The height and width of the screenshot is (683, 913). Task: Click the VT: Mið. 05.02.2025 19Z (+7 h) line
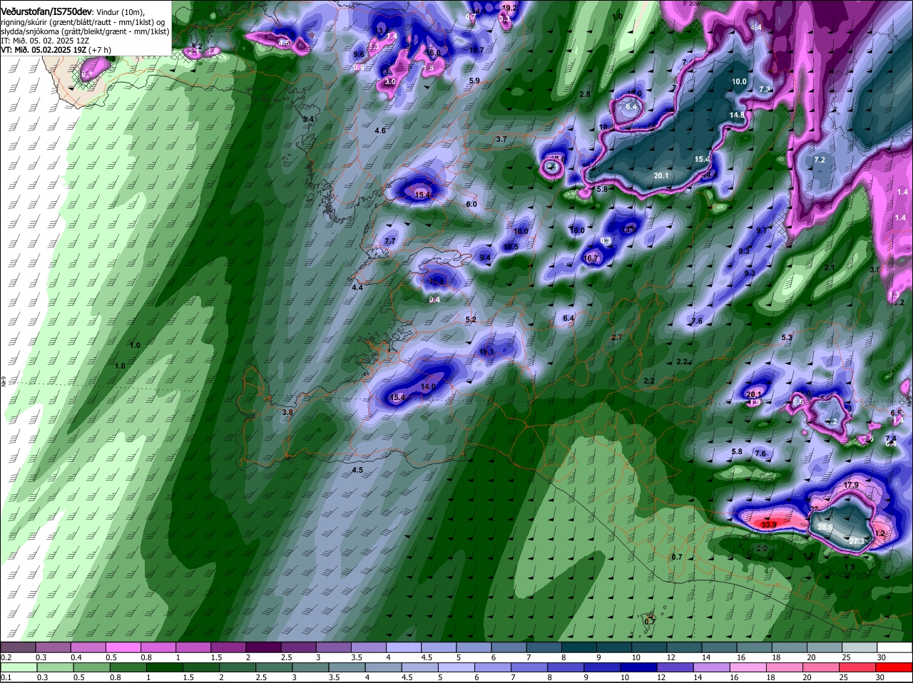(x=56, y=50)
